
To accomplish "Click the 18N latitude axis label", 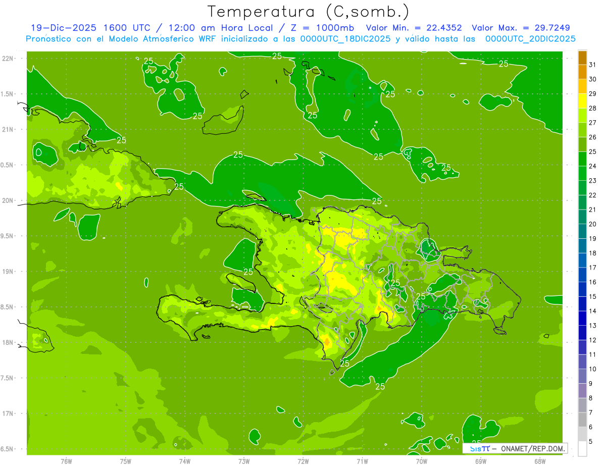I will 8,342.
